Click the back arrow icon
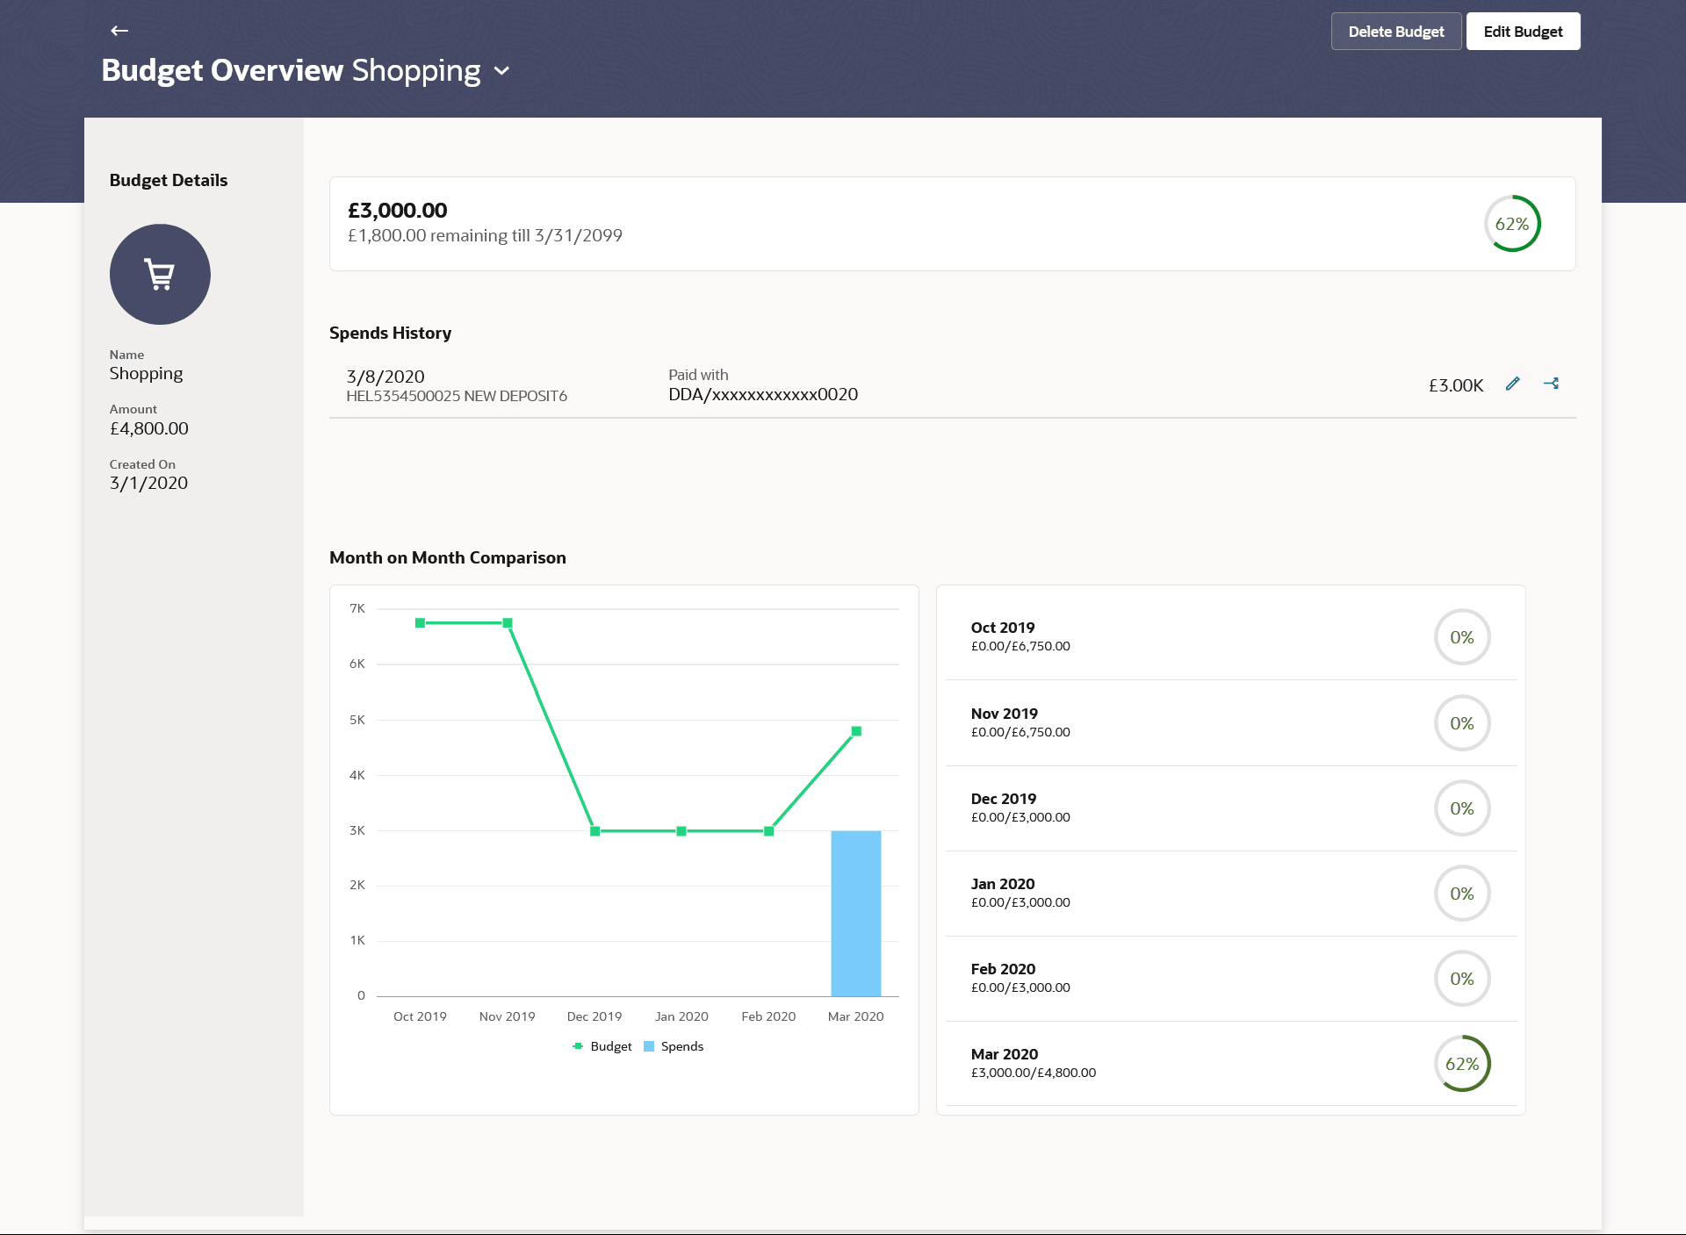This screenshot has height=1235, width=1686. (119, 31)
